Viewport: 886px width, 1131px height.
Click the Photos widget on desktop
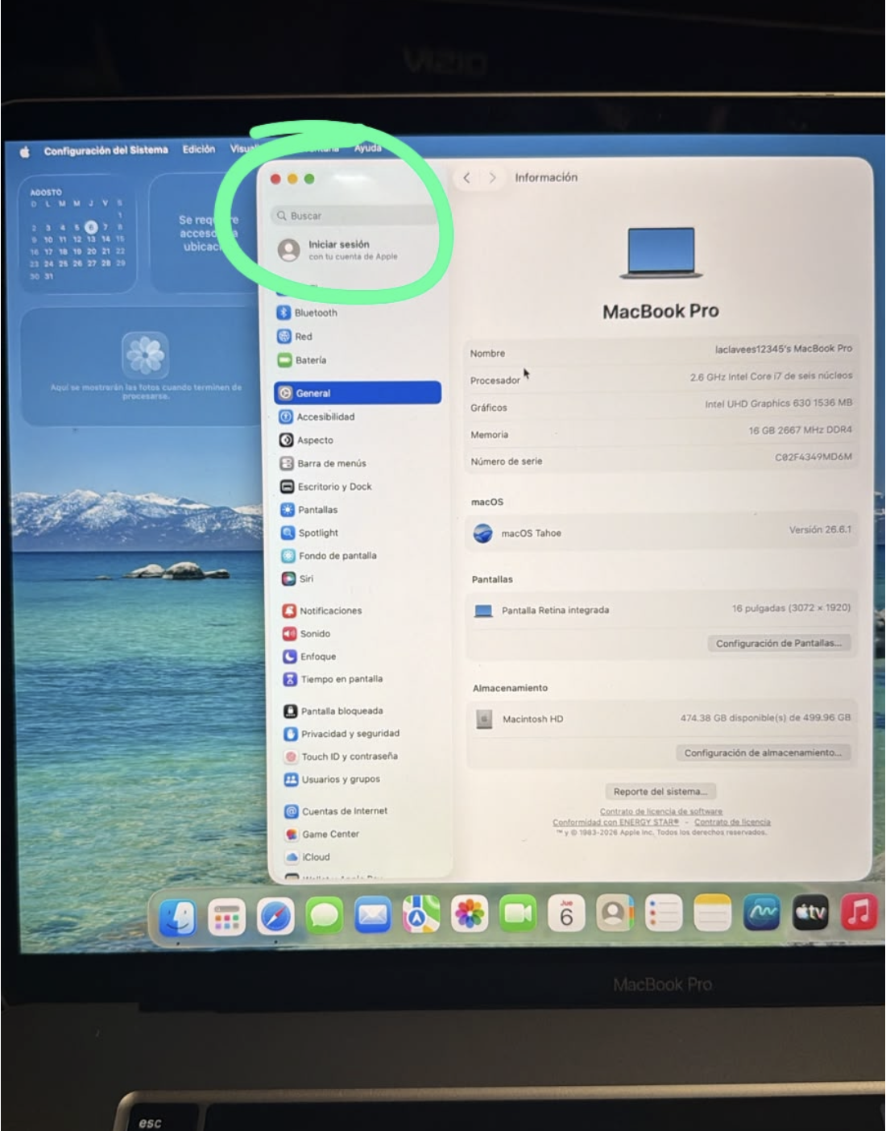[143, 367]
